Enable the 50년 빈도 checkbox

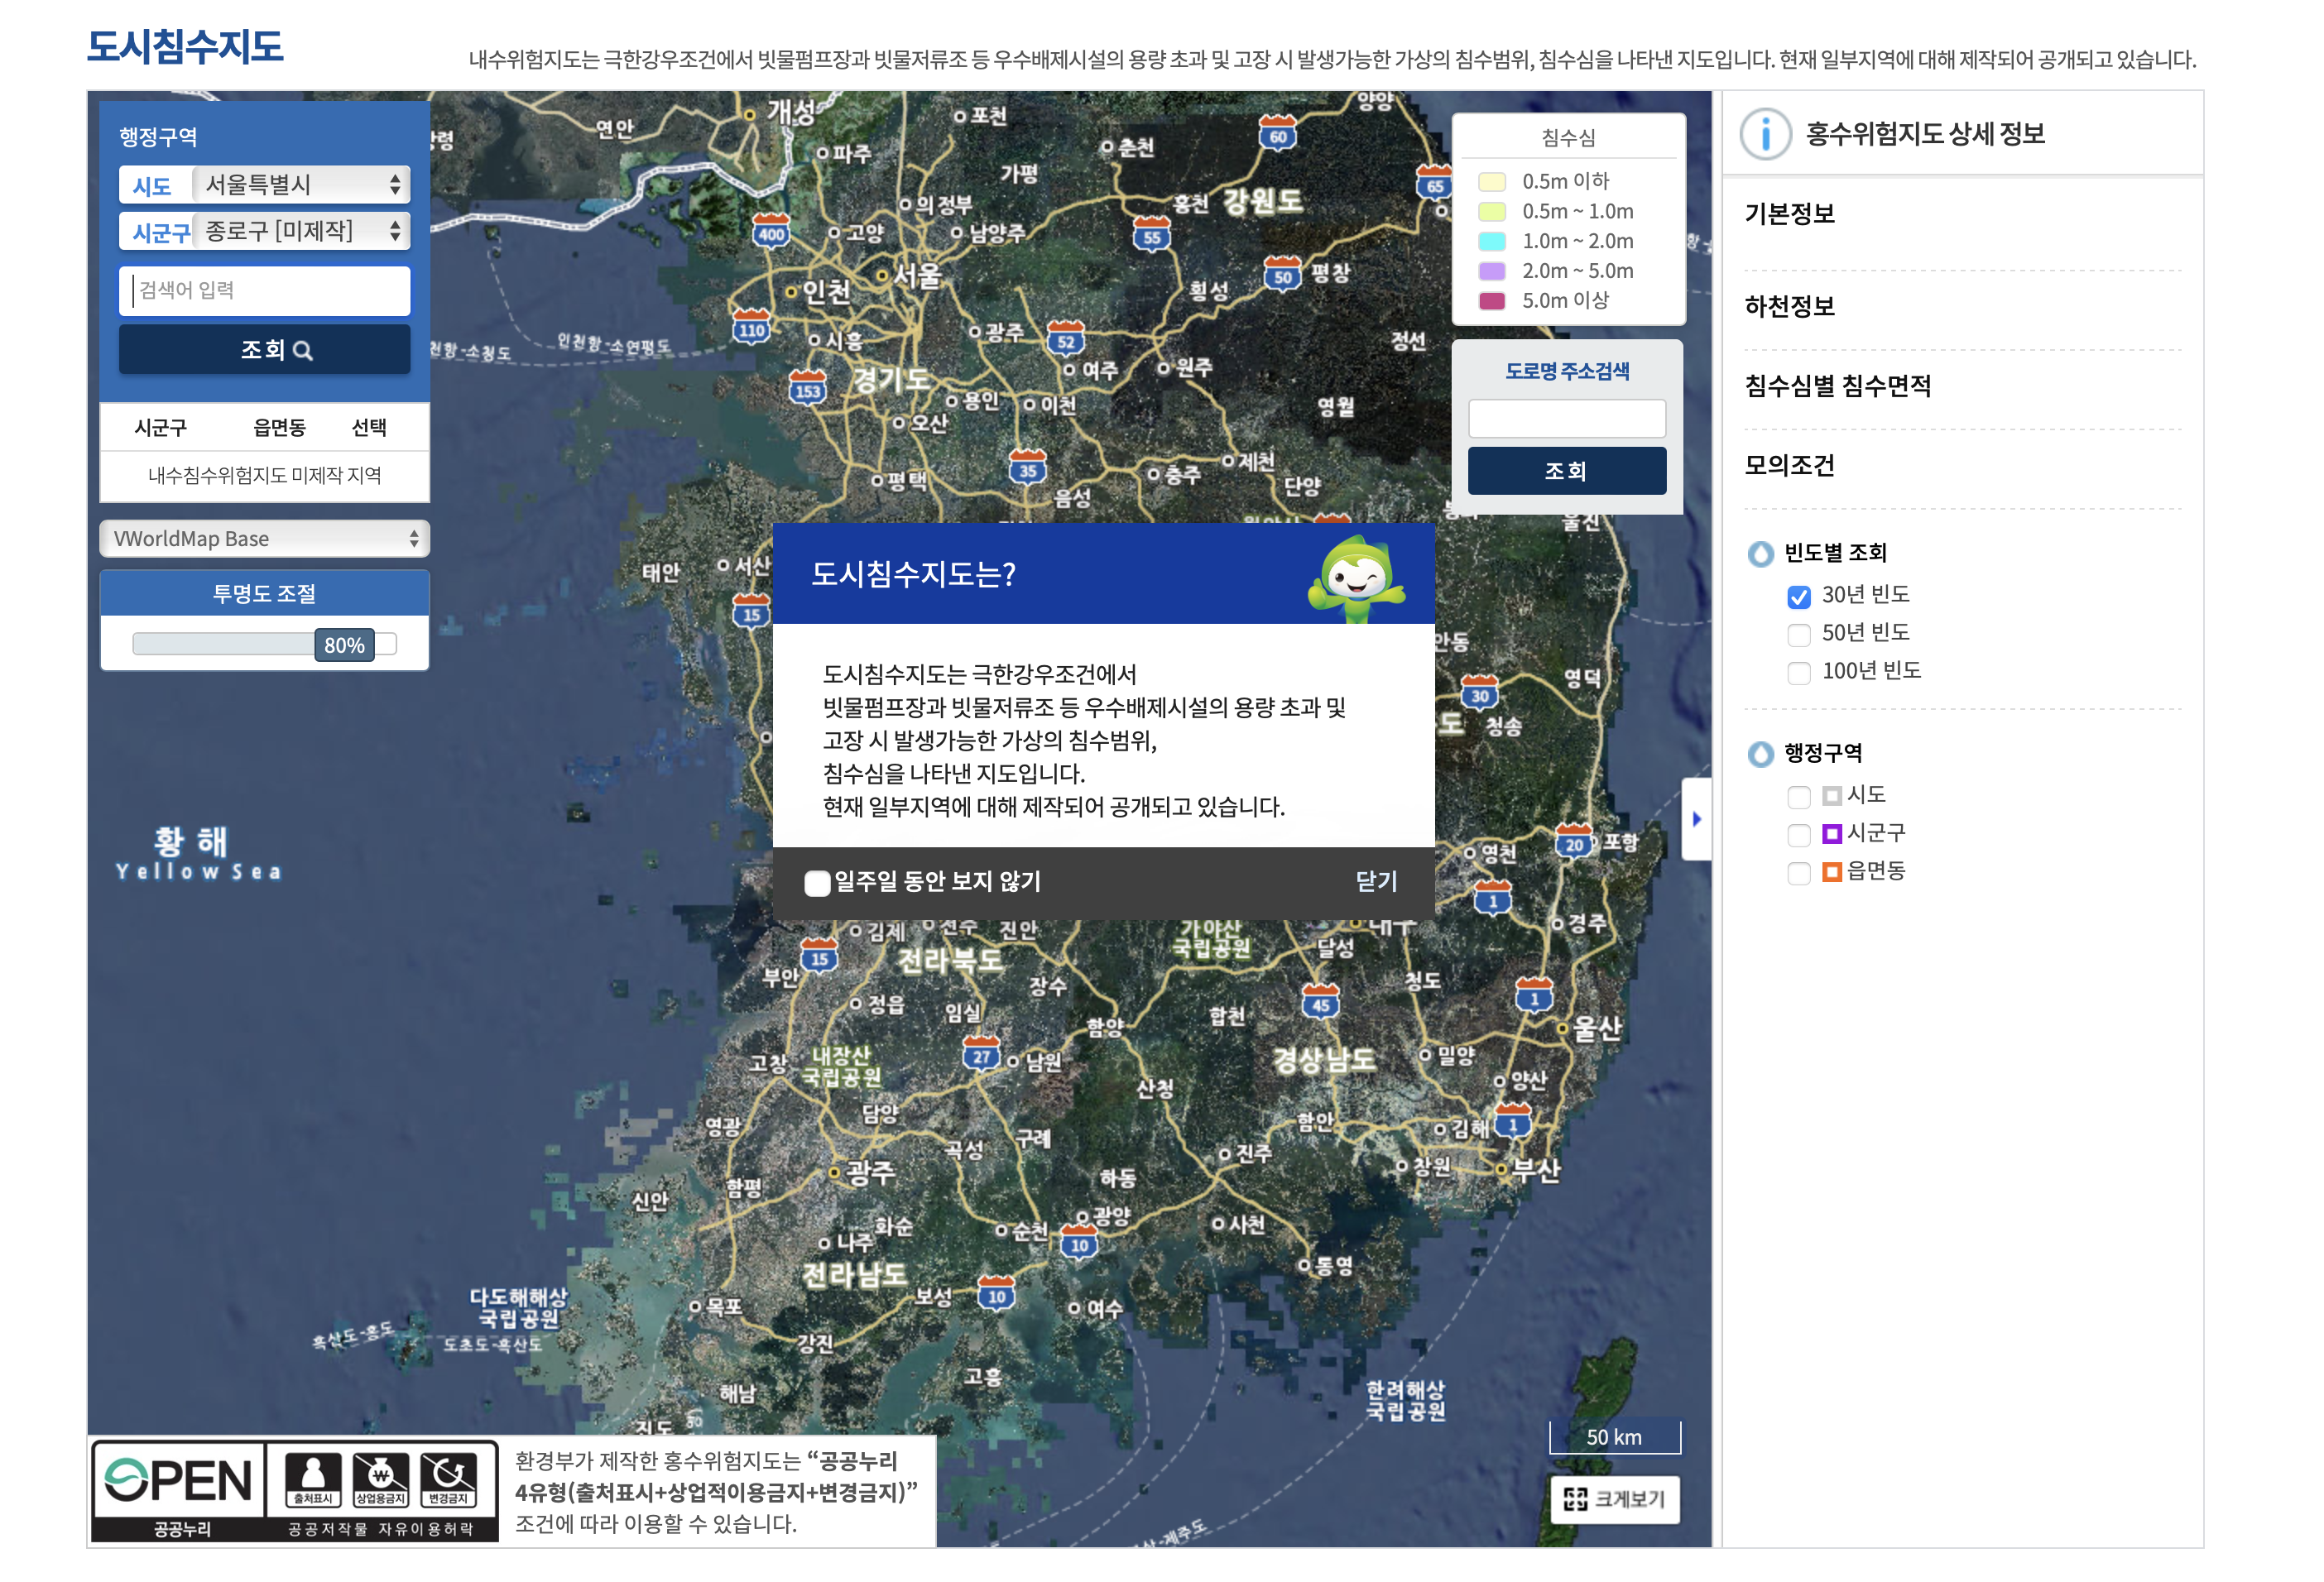[1799, 635]
